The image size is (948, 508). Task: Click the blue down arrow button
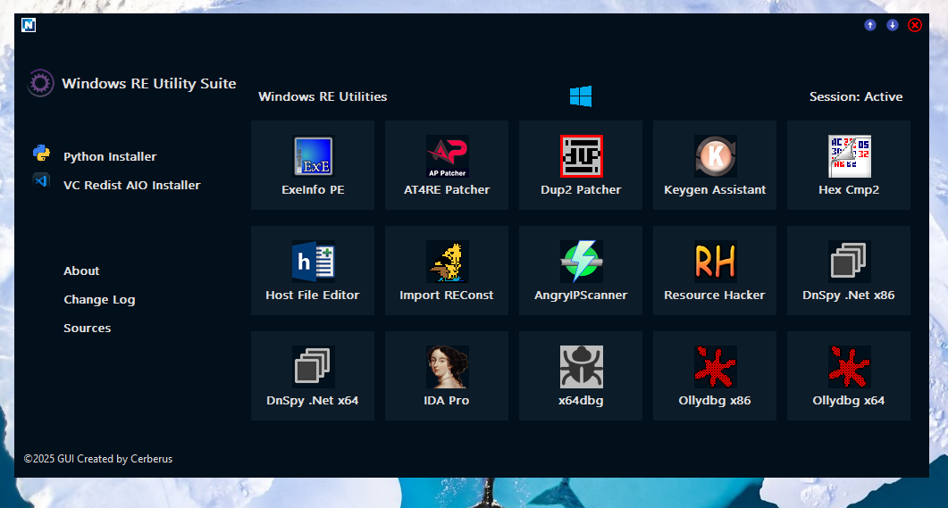[893, 25]
